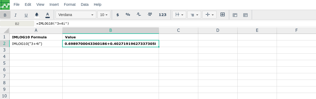Select column C header
The height and width of the screenshot is (99, 316).
click(x=178, y=30)
